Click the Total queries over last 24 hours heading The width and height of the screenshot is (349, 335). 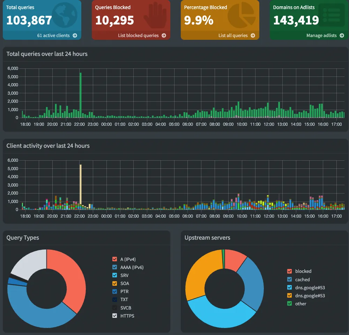[47, 54]
